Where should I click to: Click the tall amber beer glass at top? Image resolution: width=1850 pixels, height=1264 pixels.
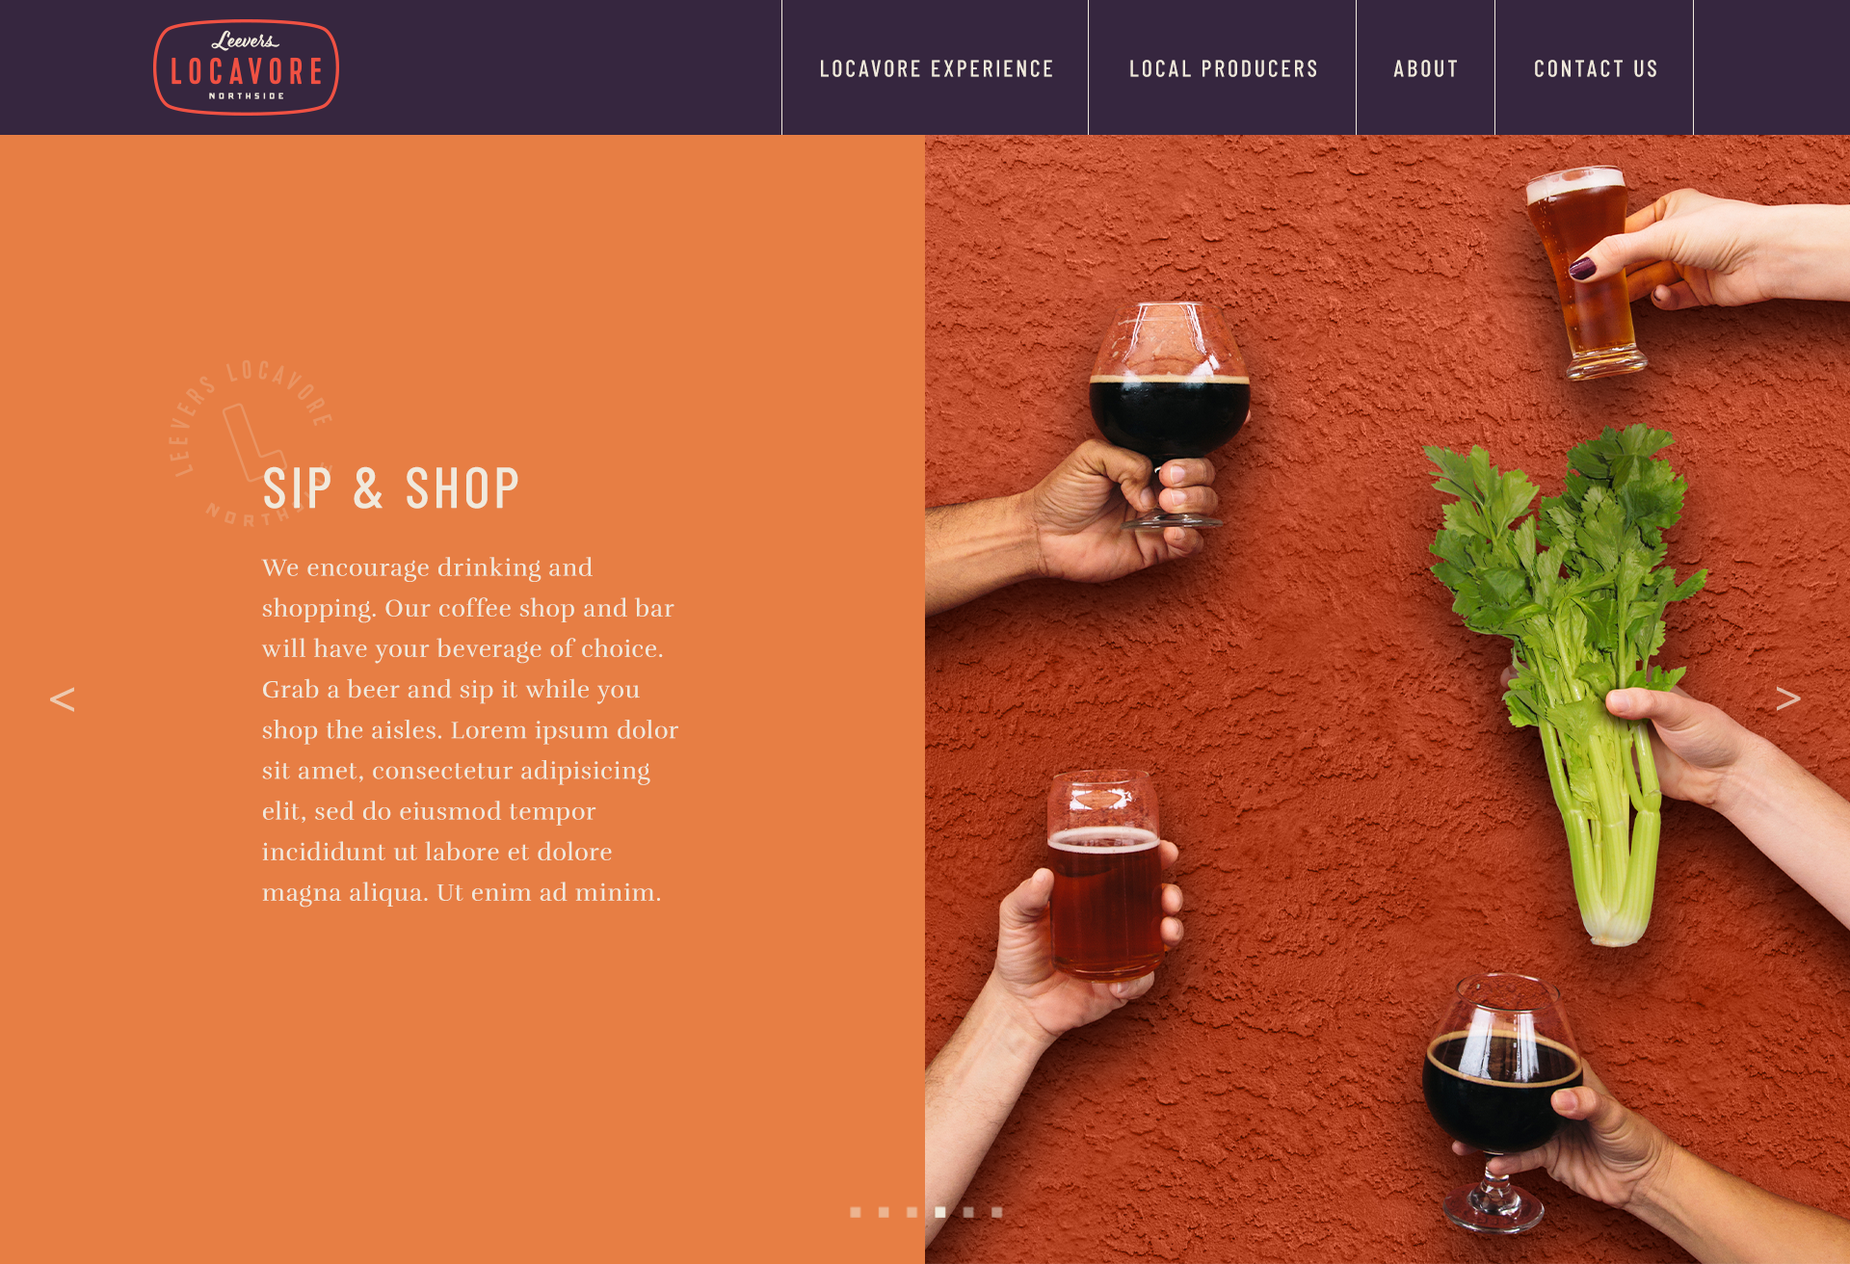[1583, 273]
